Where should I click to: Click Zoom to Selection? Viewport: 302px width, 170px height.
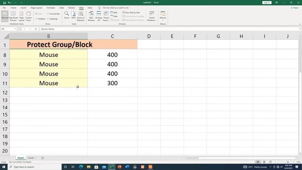81,16
